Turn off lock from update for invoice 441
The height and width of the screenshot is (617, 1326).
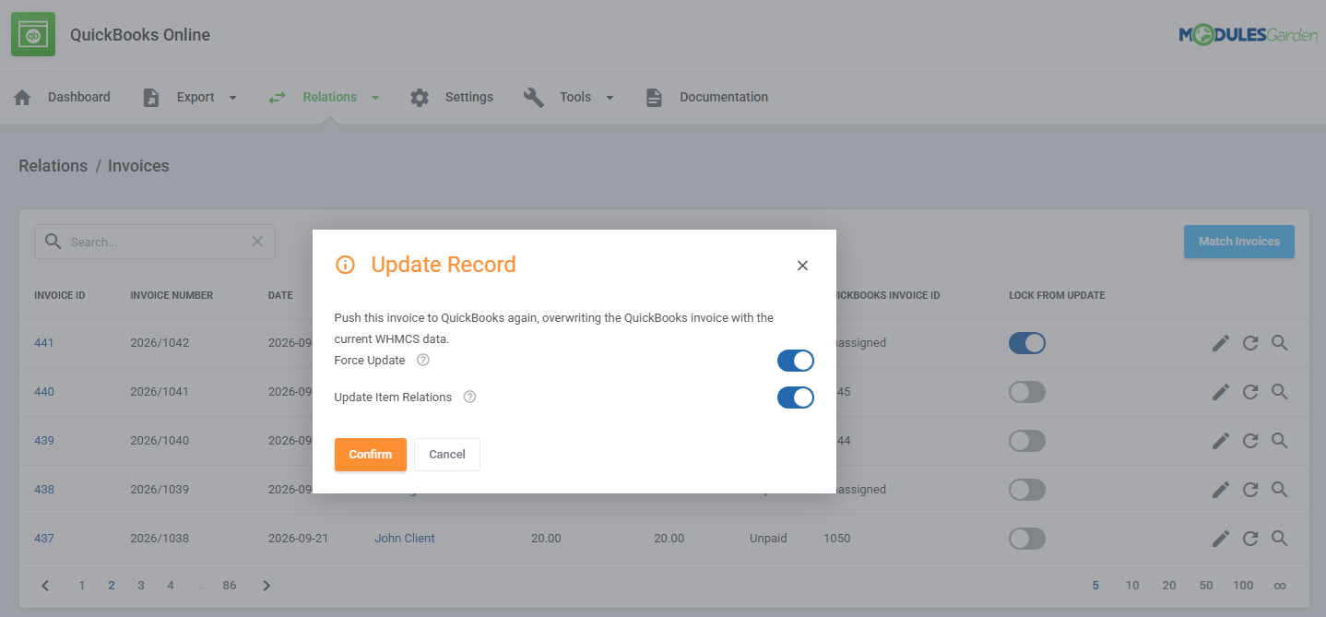[x=1027, y=343]
